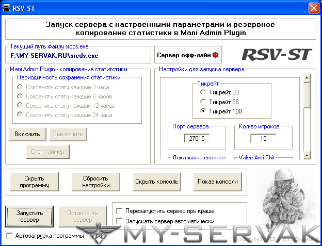This screenshot has width=322, height=246.
Task: Click the server port field 27015
Action: [197, 139]
